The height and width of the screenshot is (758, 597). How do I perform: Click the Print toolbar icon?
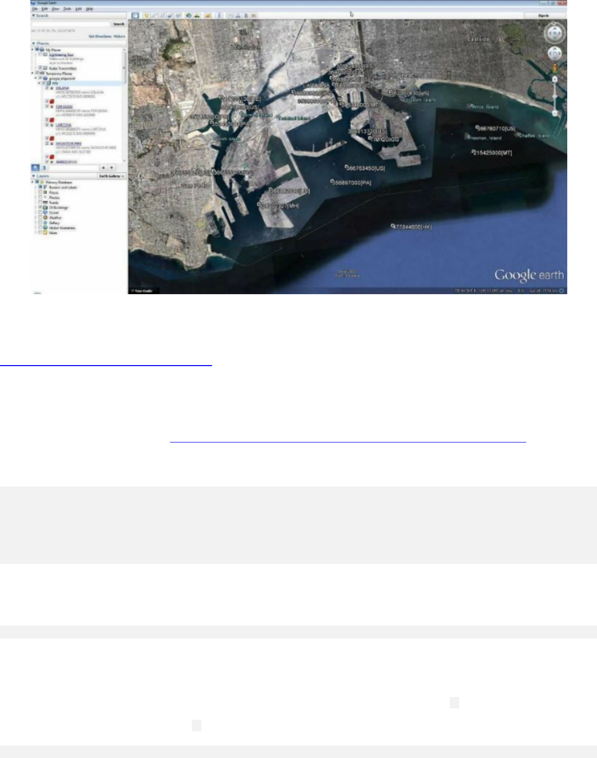pyautogui.click(x=239, y=15)
